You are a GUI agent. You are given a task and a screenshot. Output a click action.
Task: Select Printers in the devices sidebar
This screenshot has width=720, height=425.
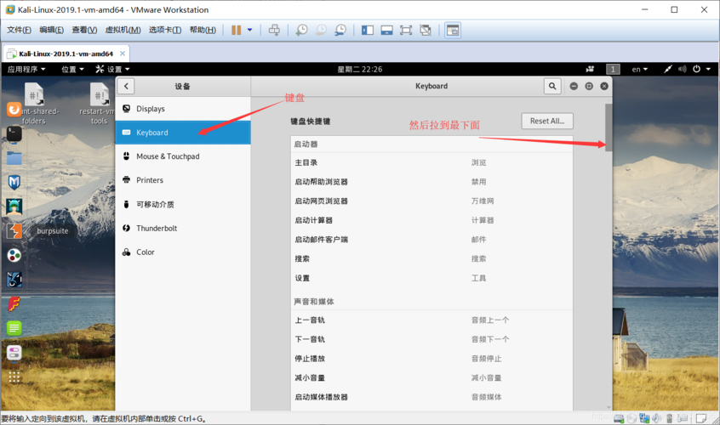point(183,180)
